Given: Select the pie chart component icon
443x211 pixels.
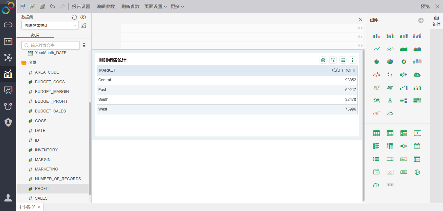Looking at the screenshot, I should (376, 61).
